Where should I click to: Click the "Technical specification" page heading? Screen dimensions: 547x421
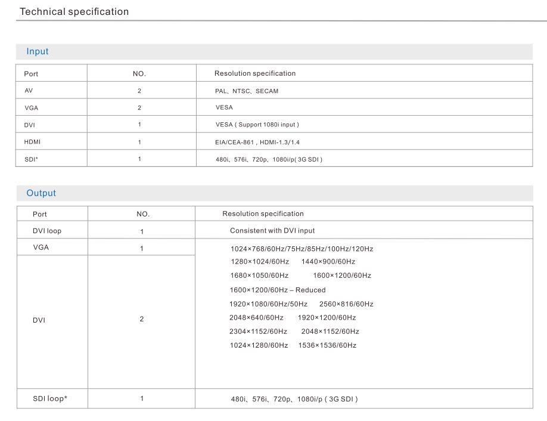coord(74,12)
